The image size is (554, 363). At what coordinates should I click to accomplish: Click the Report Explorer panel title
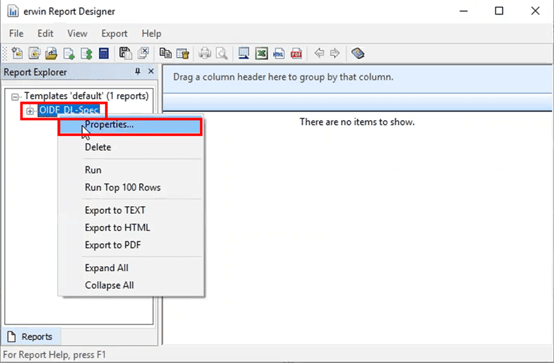(35, 72)
